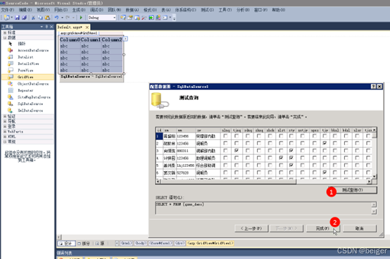The height and width of the screenshot is (259, 390).
Task: Open the GridView smart tag arrow
Action: (125, 39)
